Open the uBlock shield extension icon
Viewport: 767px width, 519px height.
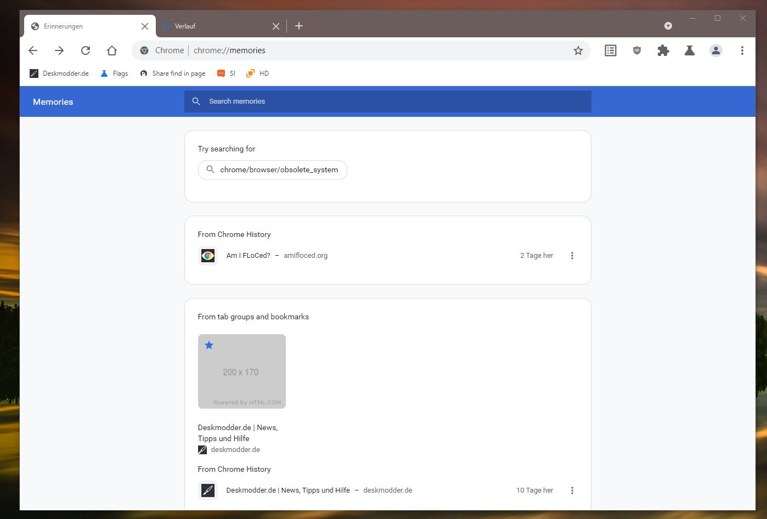pos(637,50)
